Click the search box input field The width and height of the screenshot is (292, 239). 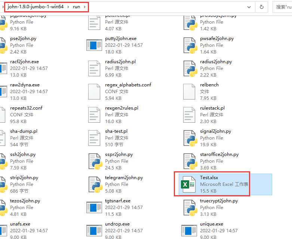click(x=283, y=7)
